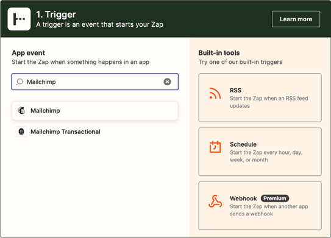The width and height of the screenshot is (331, 238).
Task: Click the Premium badge next to Webhook
Action: click(275, 198)
